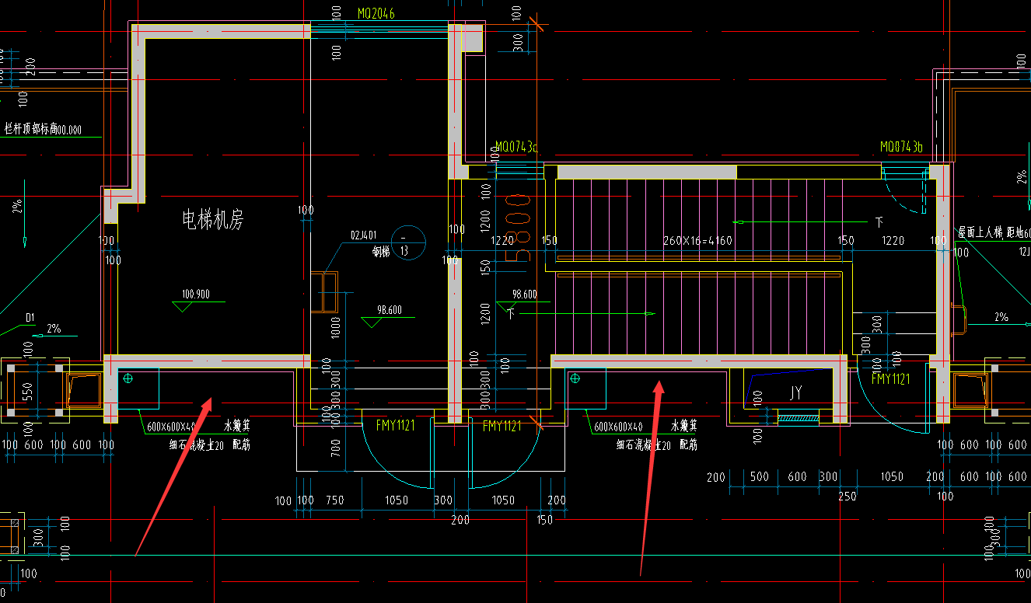Screen dimensions: 1031x603
Task: Click the JY shaft label
Action: (795, 393)
